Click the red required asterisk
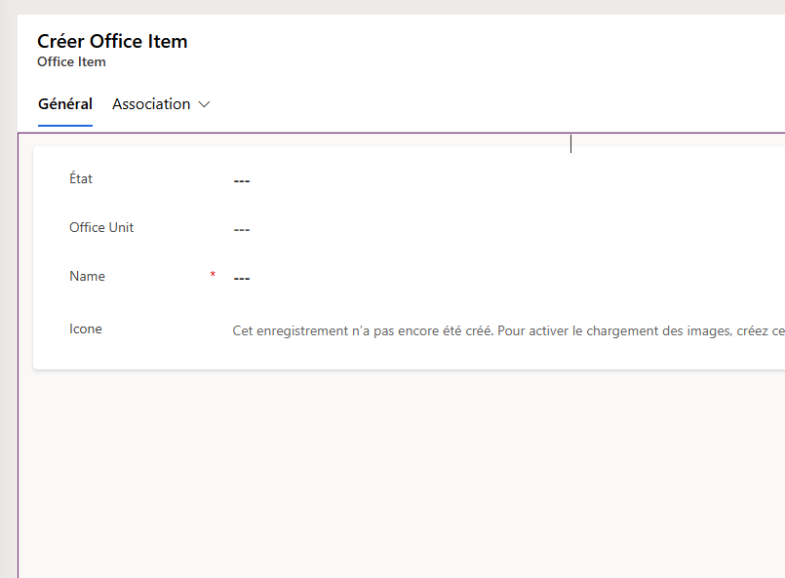The image size is (785, 578). click(x=213, y=274)
